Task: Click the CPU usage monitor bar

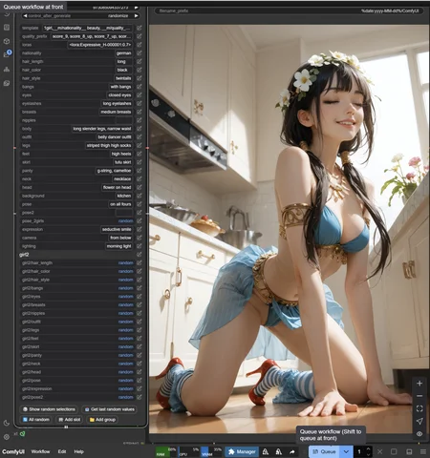Action: (189, 451)
